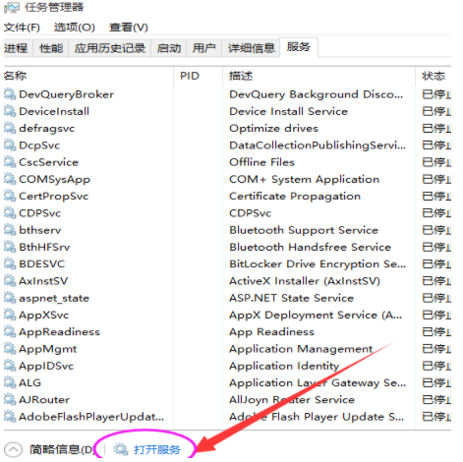Sort services by the PID column header
This screenshot has height=462, width=463.
198,76
